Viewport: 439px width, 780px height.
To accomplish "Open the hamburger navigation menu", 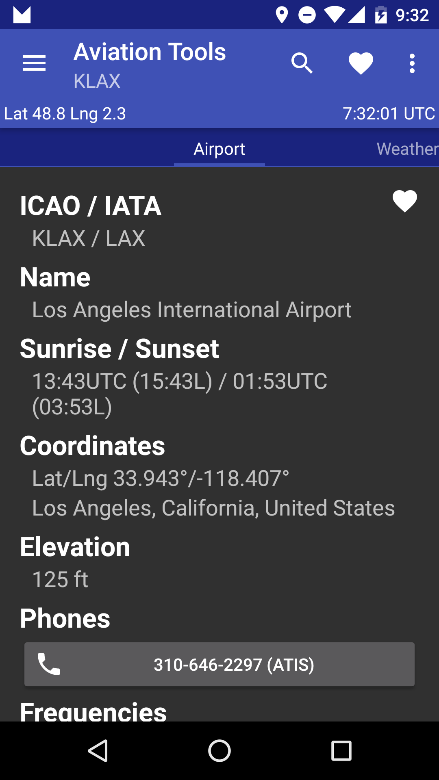I will (x=34, y=63).
